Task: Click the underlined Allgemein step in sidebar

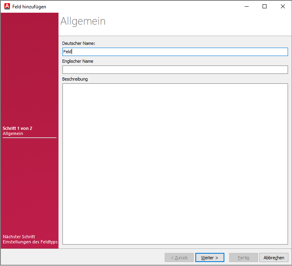Action: pyautogui.click(x=13, y=134)
